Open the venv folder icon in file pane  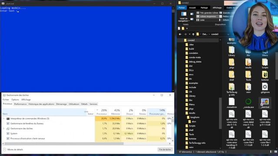[248, 87]
